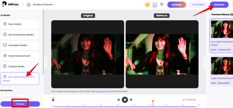
Task: Open the task checklist clipboard icon
Action: point(155,5)
